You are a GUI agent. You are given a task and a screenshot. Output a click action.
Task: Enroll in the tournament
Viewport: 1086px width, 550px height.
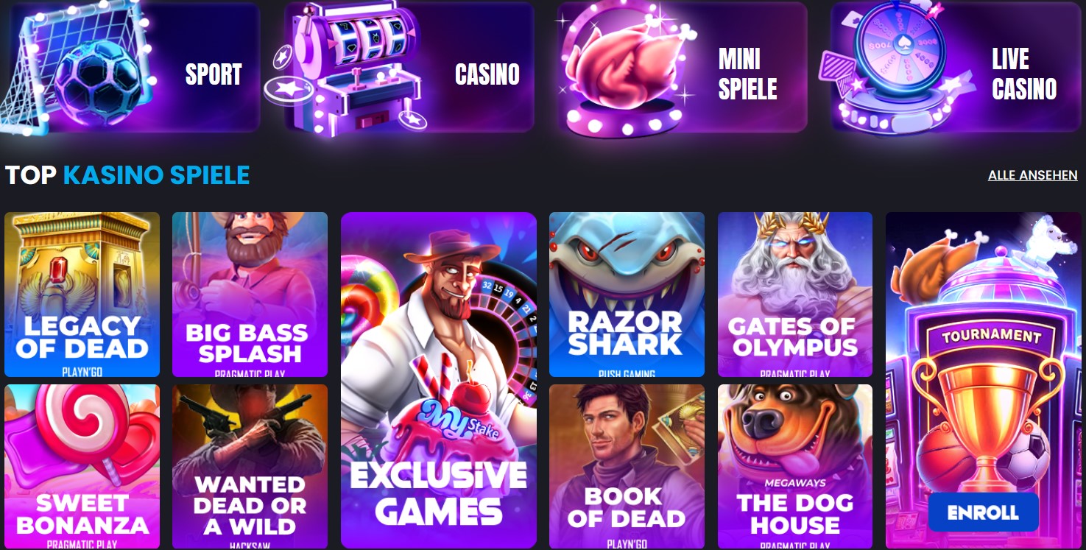(x=983, y=512)
